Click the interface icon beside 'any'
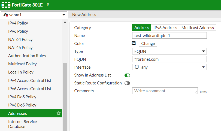The width and height of the screenshot is (221, 131). (137, 67)
